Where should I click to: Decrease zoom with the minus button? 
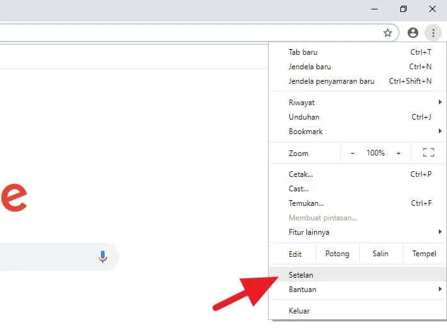352,153
